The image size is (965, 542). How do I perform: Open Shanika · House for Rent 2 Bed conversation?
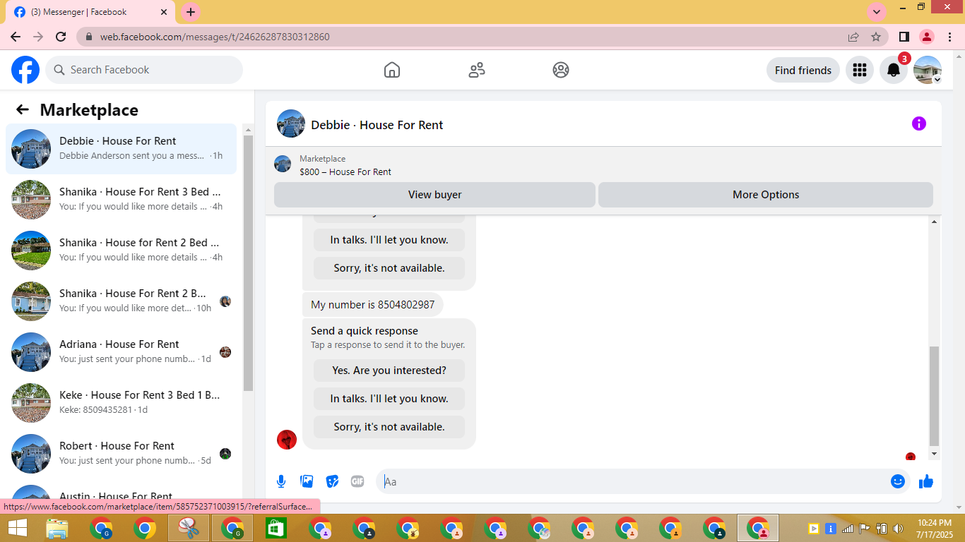point(122,251)
